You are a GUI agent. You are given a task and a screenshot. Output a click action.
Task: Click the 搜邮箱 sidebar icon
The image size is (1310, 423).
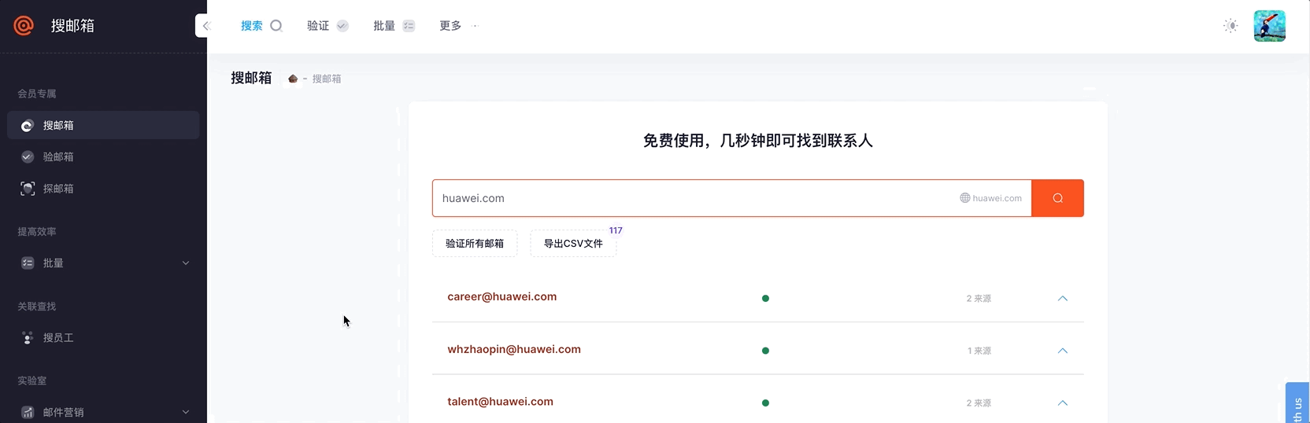28,126
